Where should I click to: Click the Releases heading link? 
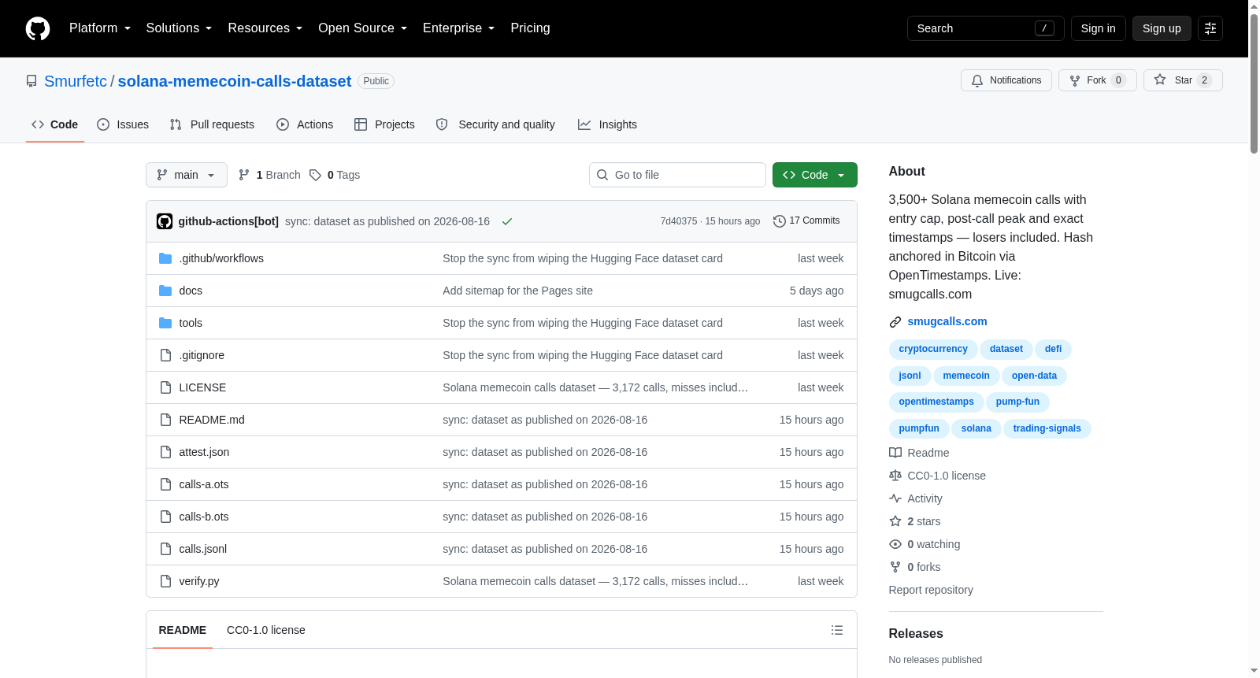coord(916,634)
